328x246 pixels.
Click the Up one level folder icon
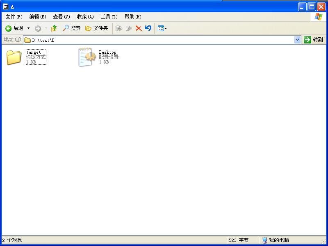[x=54, y=28]
